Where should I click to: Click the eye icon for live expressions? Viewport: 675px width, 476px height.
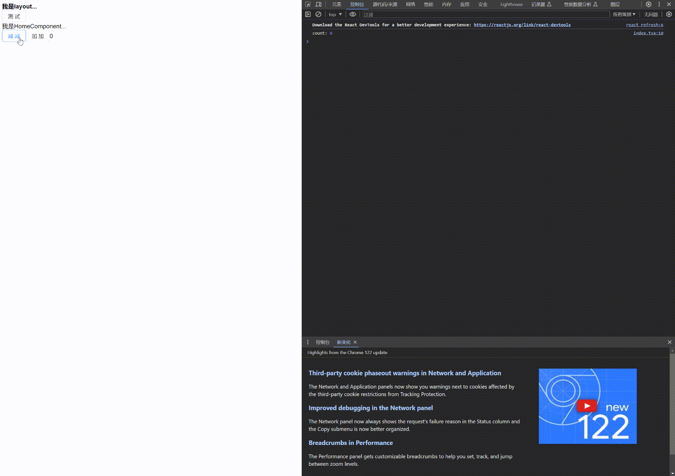coord(353,14)
